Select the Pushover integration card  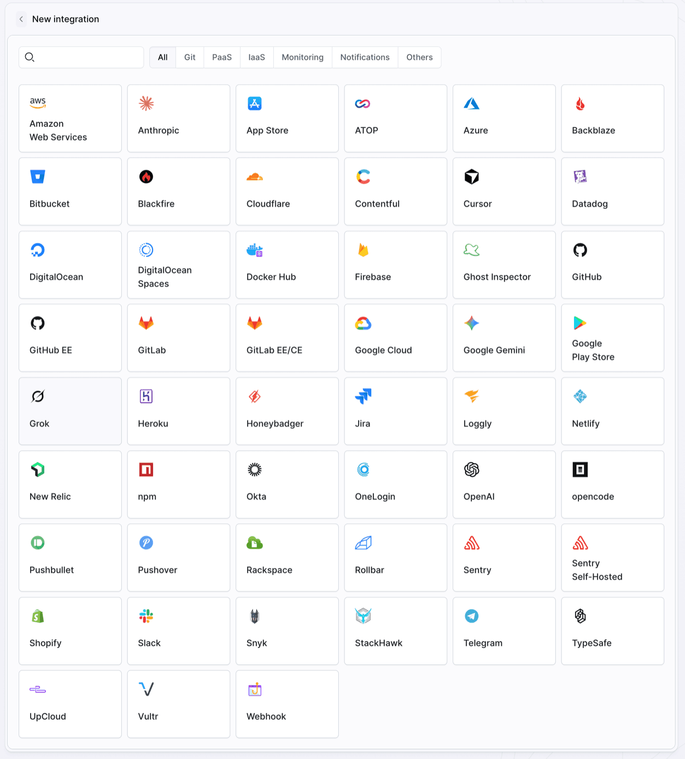point(179,558)
